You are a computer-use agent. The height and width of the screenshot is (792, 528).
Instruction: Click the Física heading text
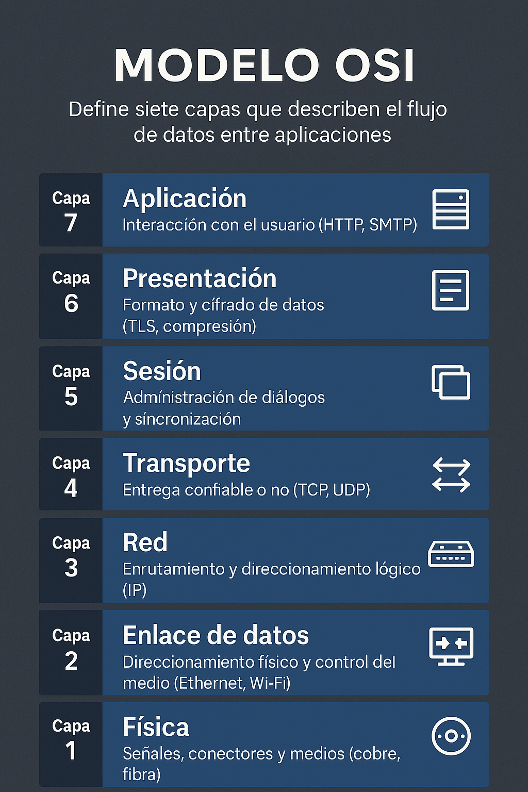pyautogui.click(x=156, y=727)
